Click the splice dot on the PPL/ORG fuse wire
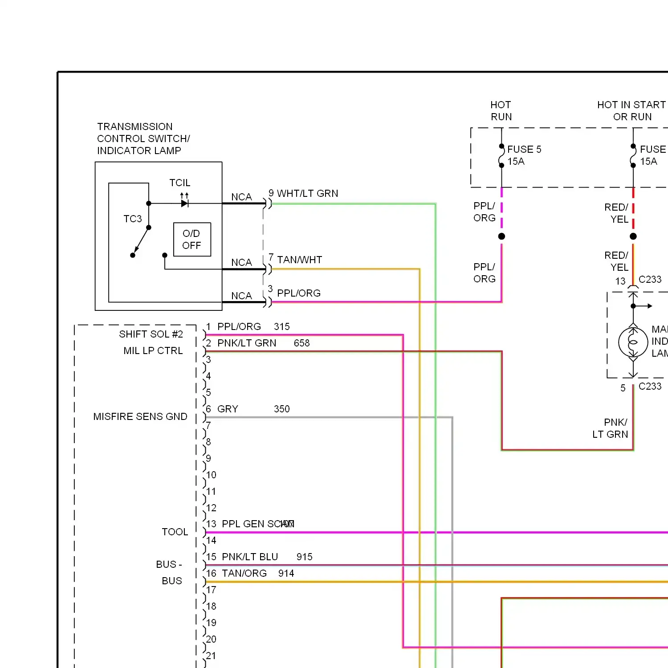The width and height of the screenshot is (668, 668). (501, 236)
